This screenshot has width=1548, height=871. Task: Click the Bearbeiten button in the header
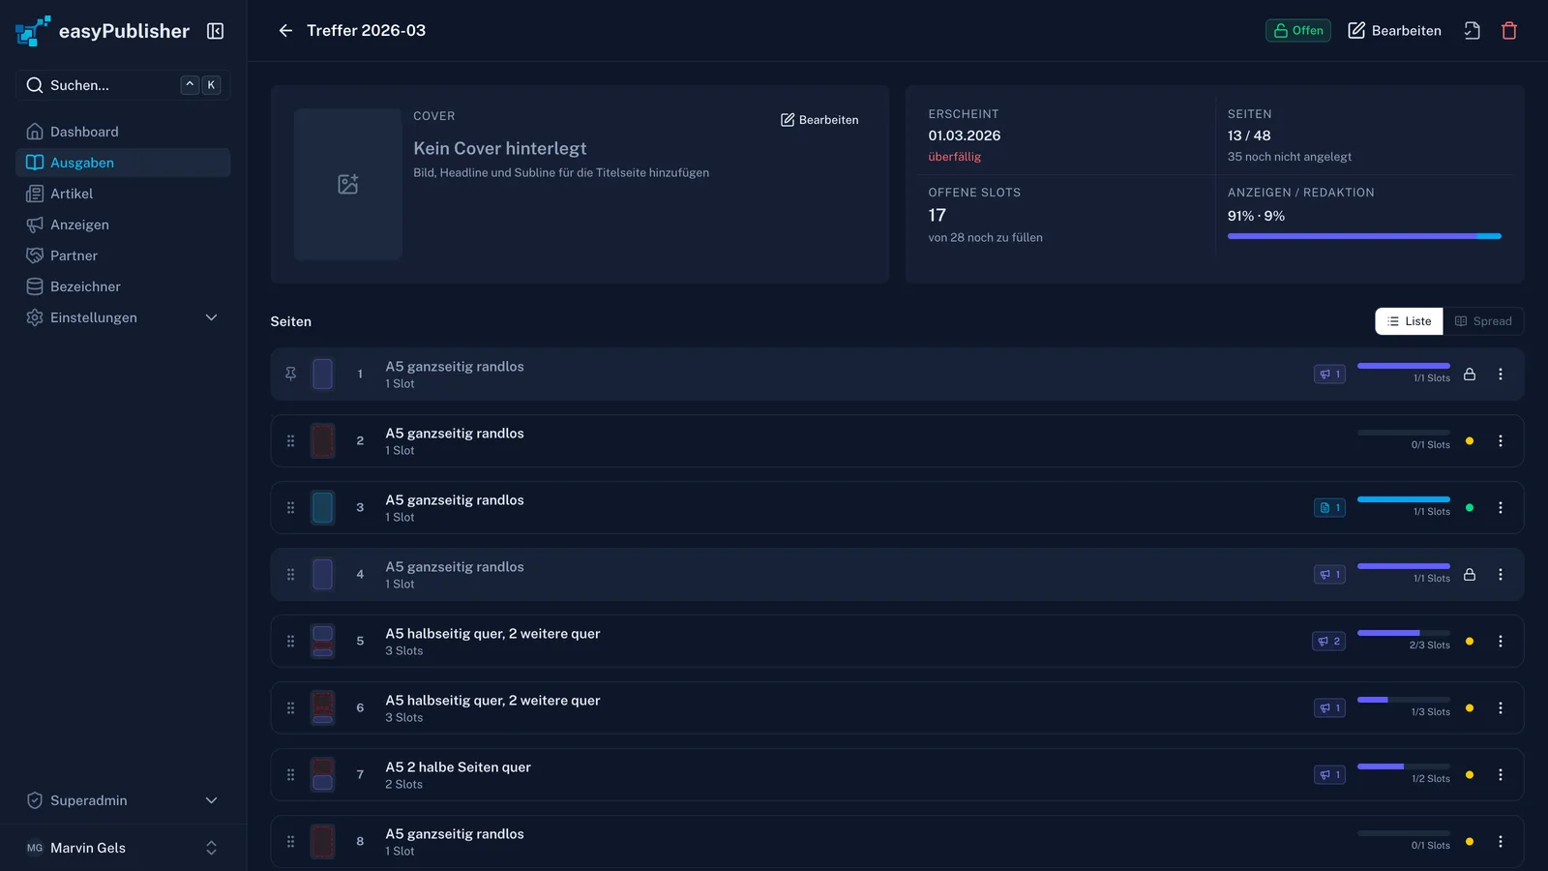[x=1394, y=31]
